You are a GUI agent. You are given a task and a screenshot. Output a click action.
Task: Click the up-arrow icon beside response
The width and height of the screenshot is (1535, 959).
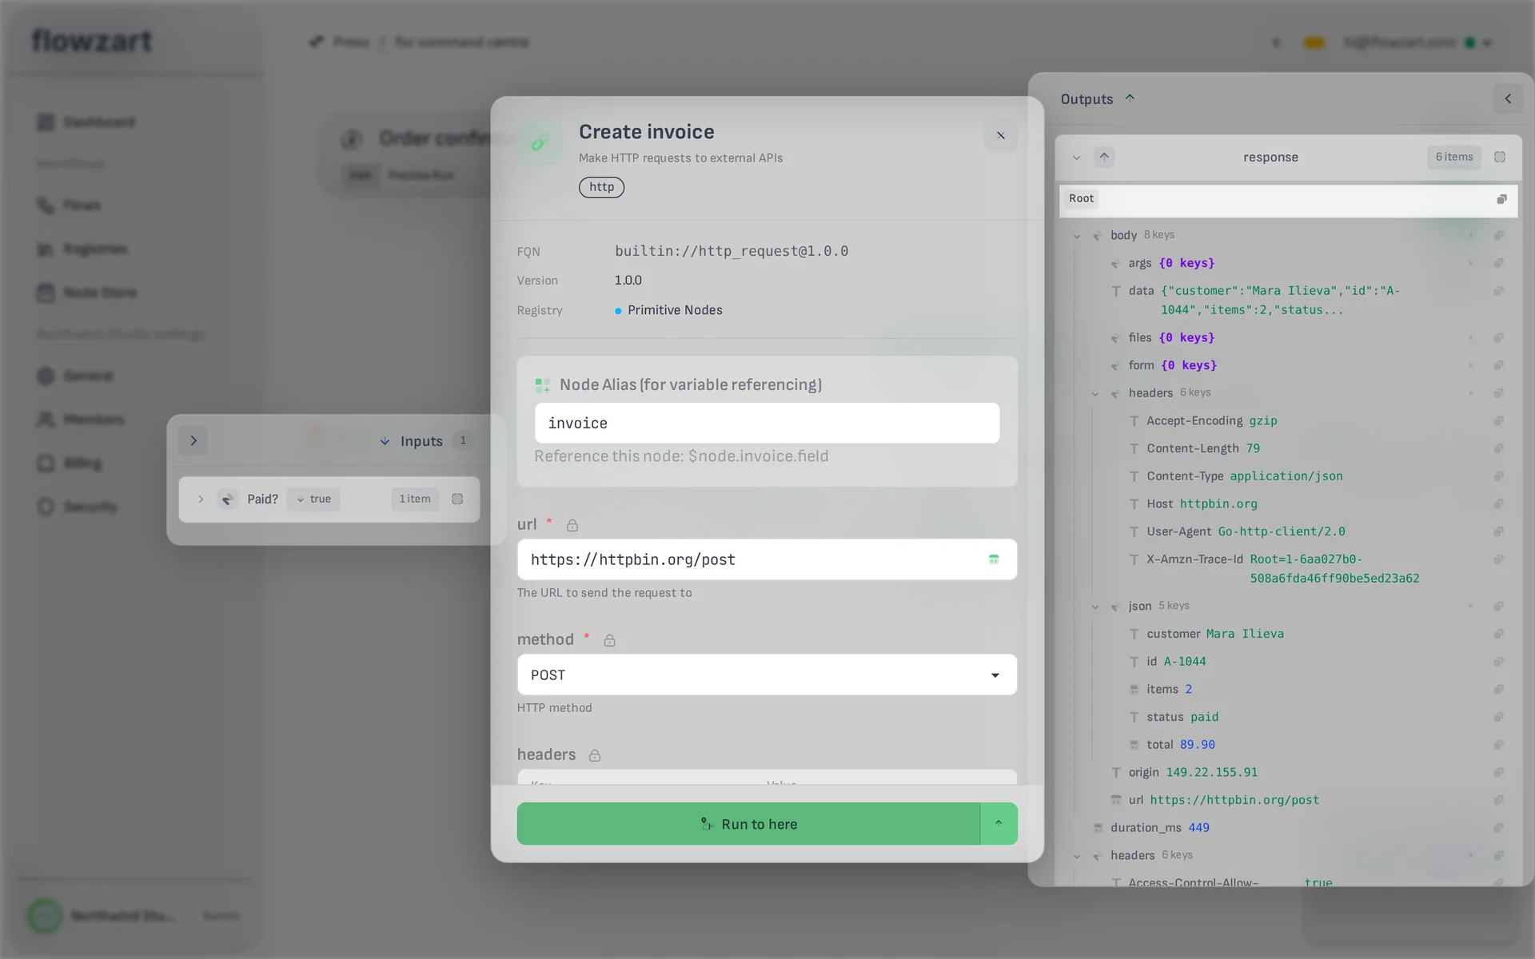(1104, 157)
